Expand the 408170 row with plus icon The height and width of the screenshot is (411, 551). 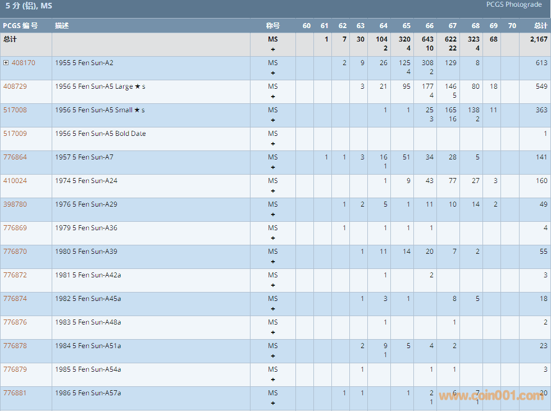click(x=6, y=63)
